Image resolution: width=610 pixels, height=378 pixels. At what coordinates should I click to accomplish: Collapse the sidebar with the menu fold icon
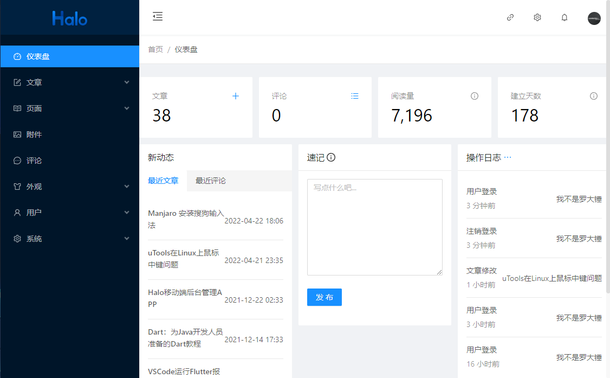[x=158, y=17]
